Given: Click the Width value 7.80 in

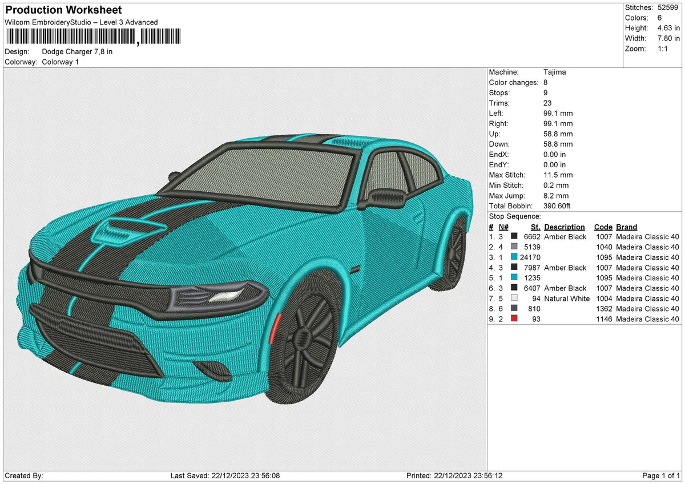Looking at the screenshot, I should pyautogui.click(x=667, y=38).
